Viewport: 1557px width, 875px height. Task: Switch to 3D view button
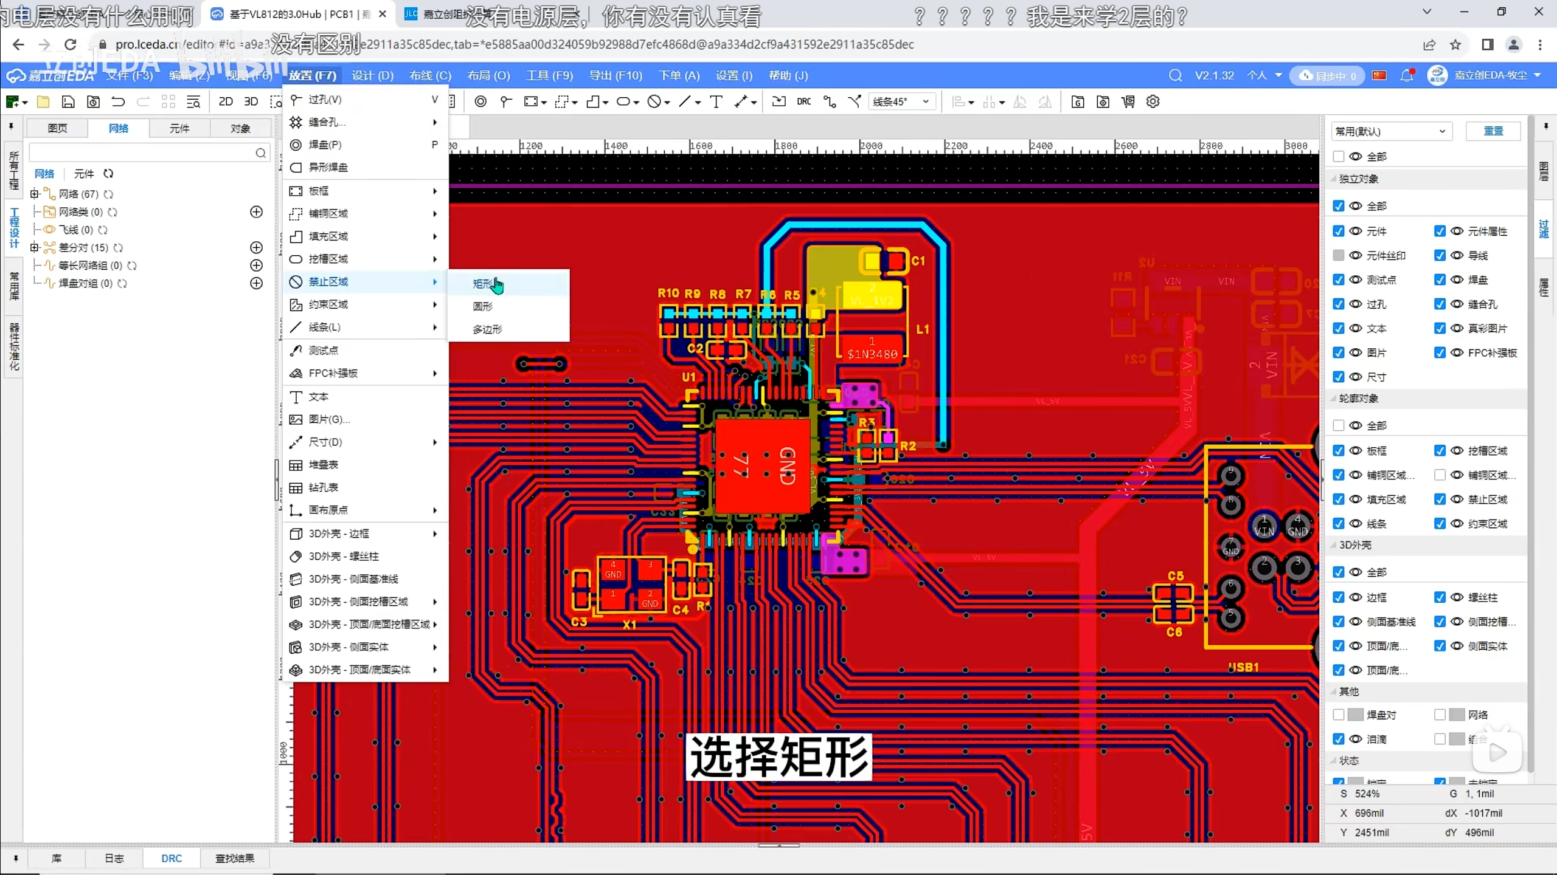pos(251,101)
